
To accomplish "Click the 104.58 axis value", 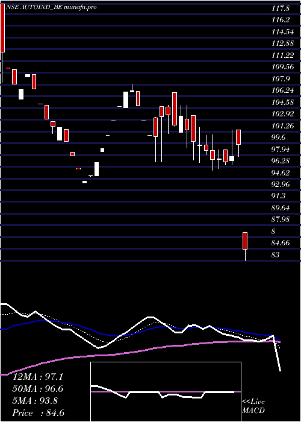I will point(282,102).
